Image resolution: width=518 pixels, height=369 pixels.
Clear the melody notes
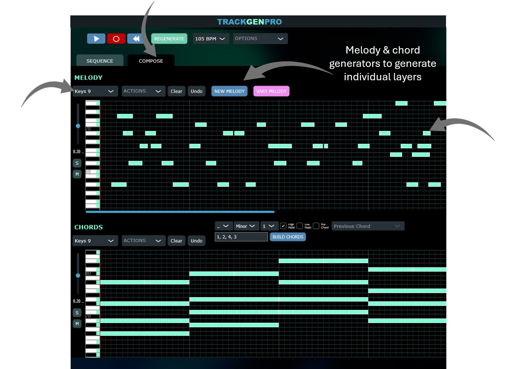pyautogui.click(x=176, y=91)
